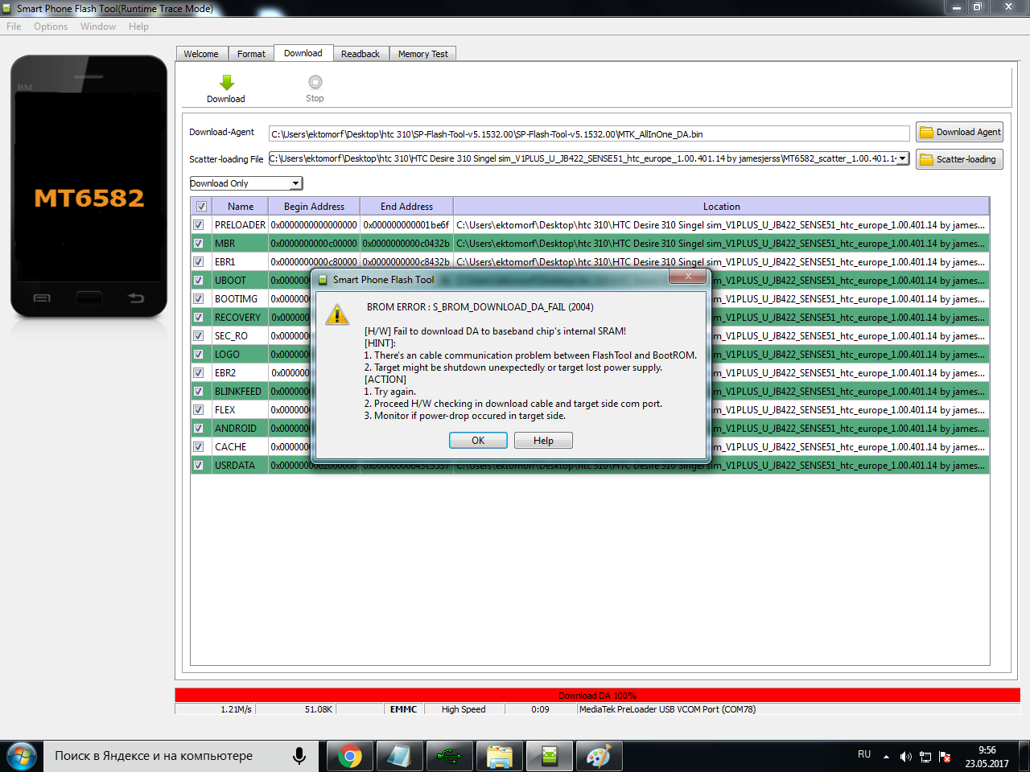
Task: Click the Scatter-loading folder button
Action: tap(959, 159)
